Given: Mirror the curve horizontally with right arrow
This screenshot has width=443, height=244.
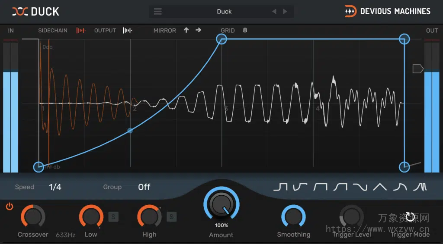Looking at the screenshot, I should (198, 30).
